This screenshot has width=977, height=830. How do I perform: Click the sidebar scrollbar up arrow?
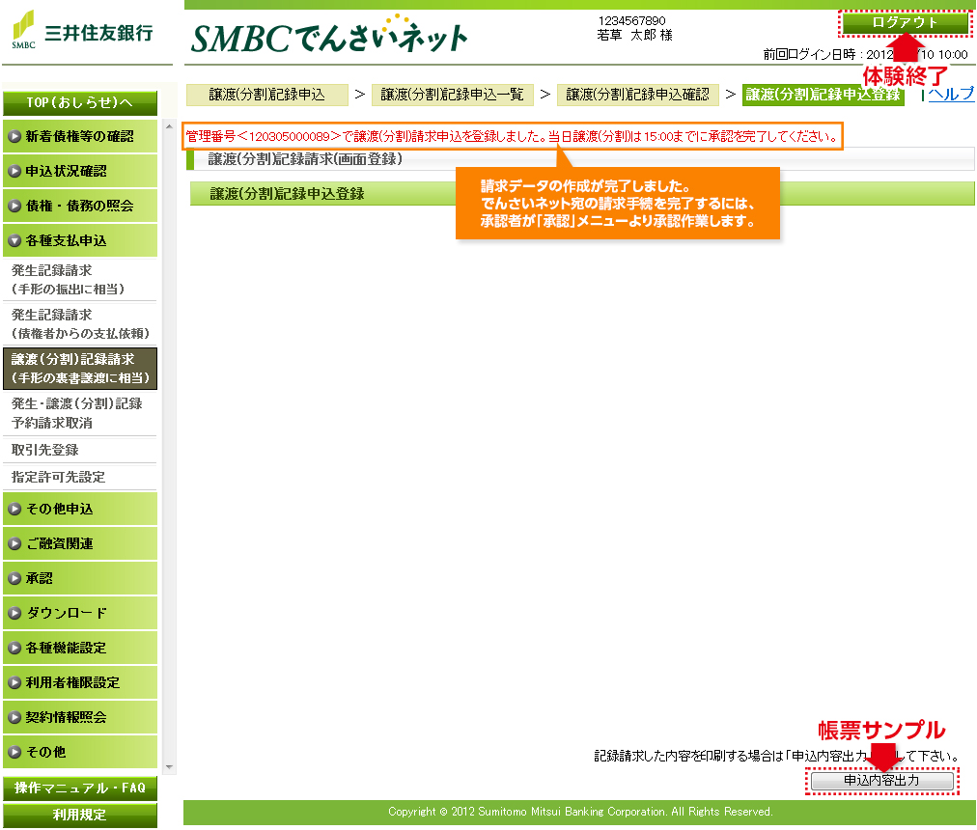coord(169,126)
